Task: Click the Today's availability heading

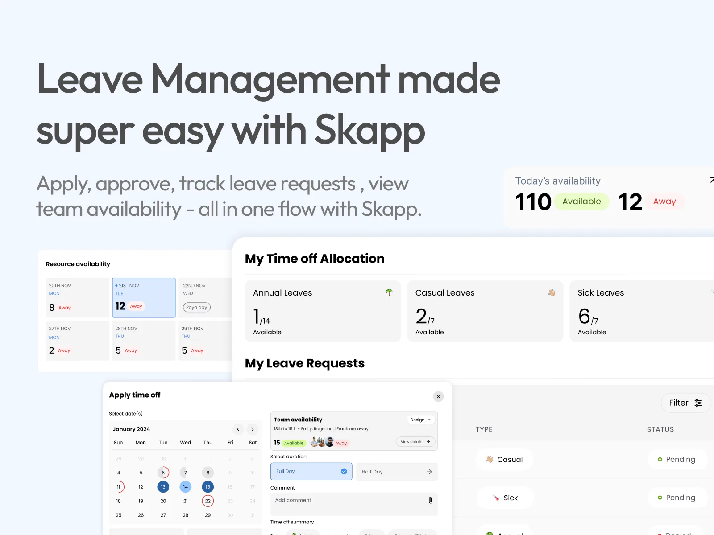Action: pyautogui.click(x=558, y=181)
